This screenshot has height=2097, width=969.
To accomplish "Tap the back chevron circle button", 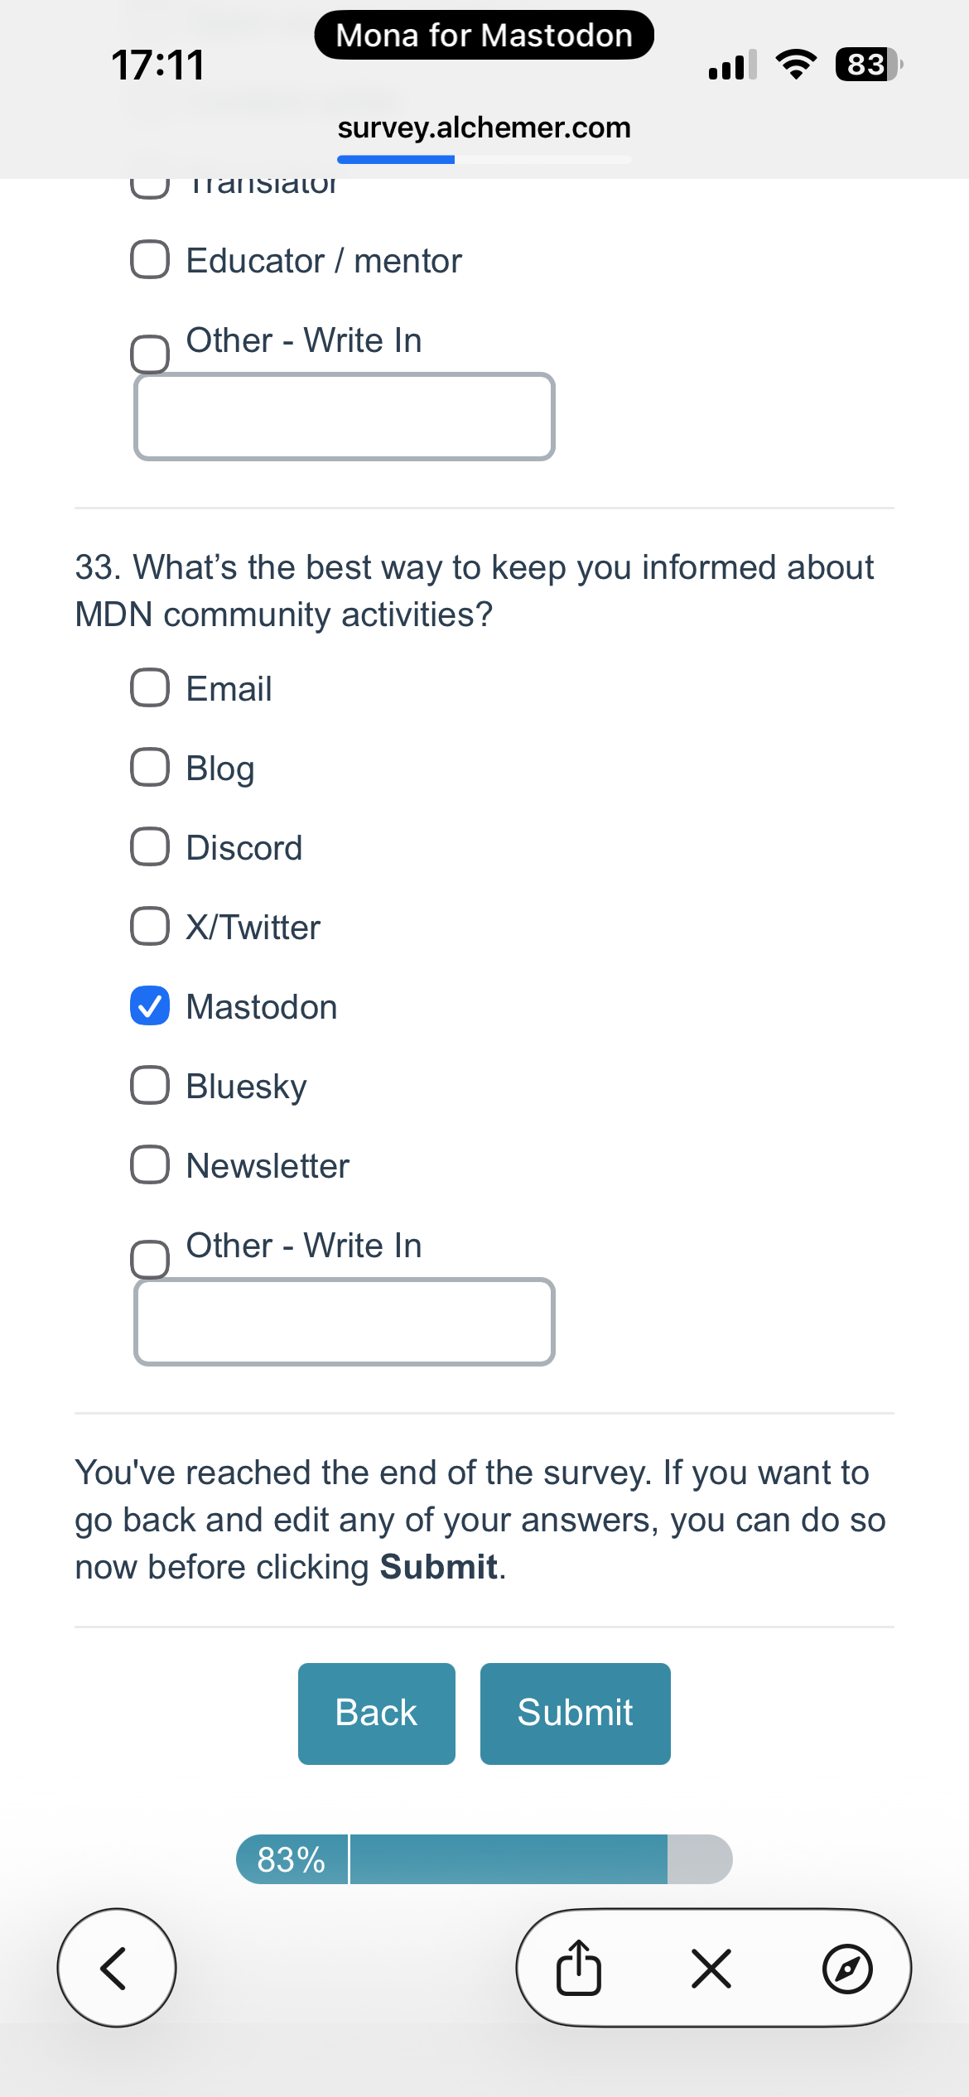I will [x=116, y=1968].
